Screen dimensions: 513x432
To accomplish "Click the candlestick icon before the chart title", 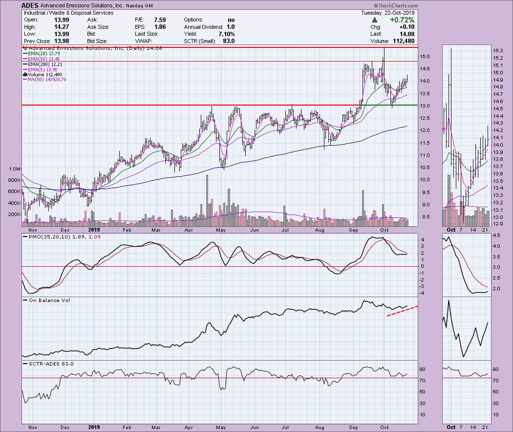I will (24, 48).
